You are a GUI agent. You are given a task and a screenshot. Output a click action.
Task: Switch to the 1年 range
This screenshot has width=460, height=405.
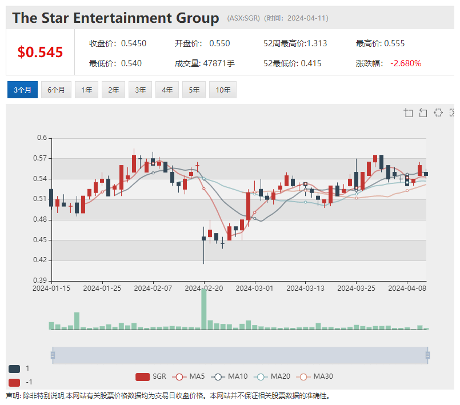[86, 90]
